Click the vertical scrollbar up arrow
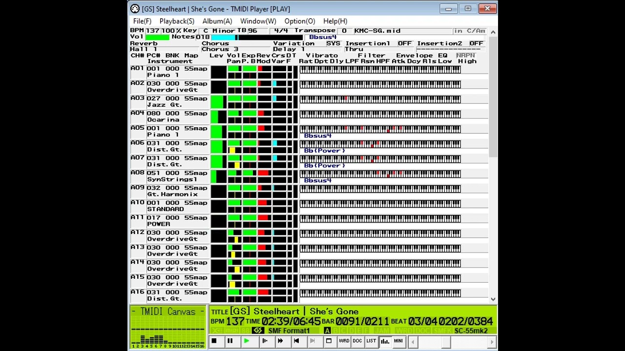625x351 pixels. pyautogui.click(x=493, y=32)
